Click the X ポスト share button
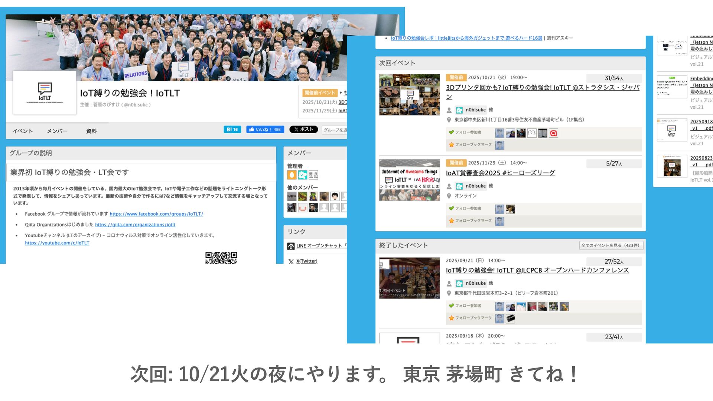Image resolution: width=713 pixels, height=401 pixels. 303,130
